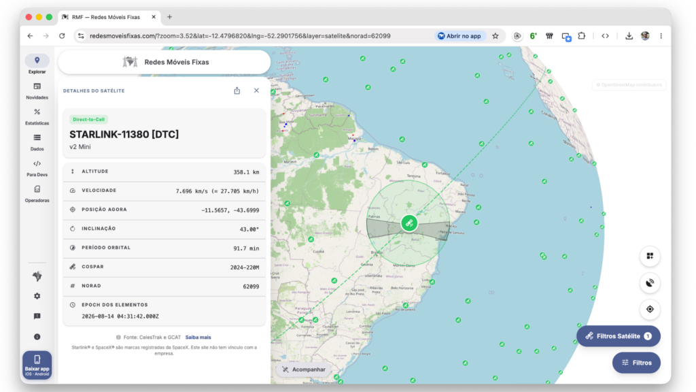
Task: Go forward in browser history
Action: coord(46,36)
